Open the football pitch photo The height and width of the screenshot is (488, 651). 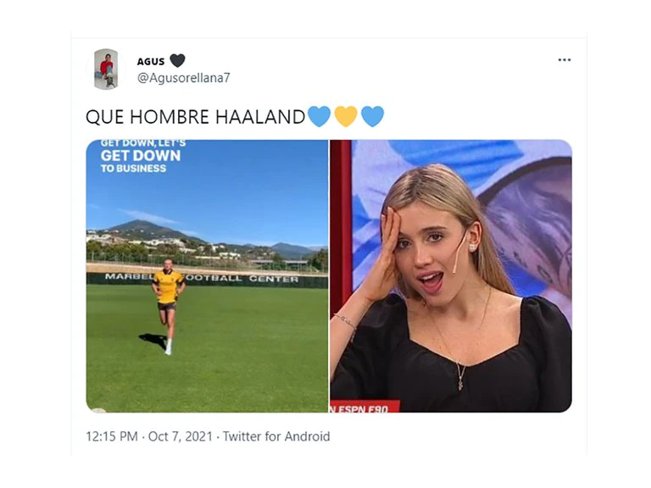[207, 276]
